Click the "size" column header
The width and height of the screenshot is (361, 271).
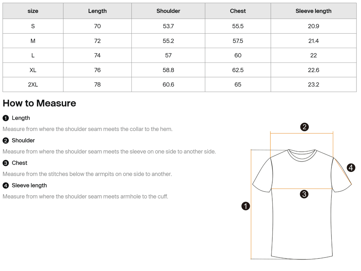pos(33,11)
